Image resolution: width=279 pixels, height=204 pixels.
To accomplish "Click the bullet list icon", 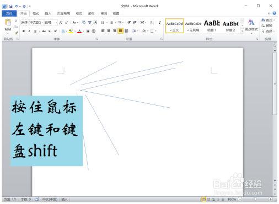I will 103,23.
